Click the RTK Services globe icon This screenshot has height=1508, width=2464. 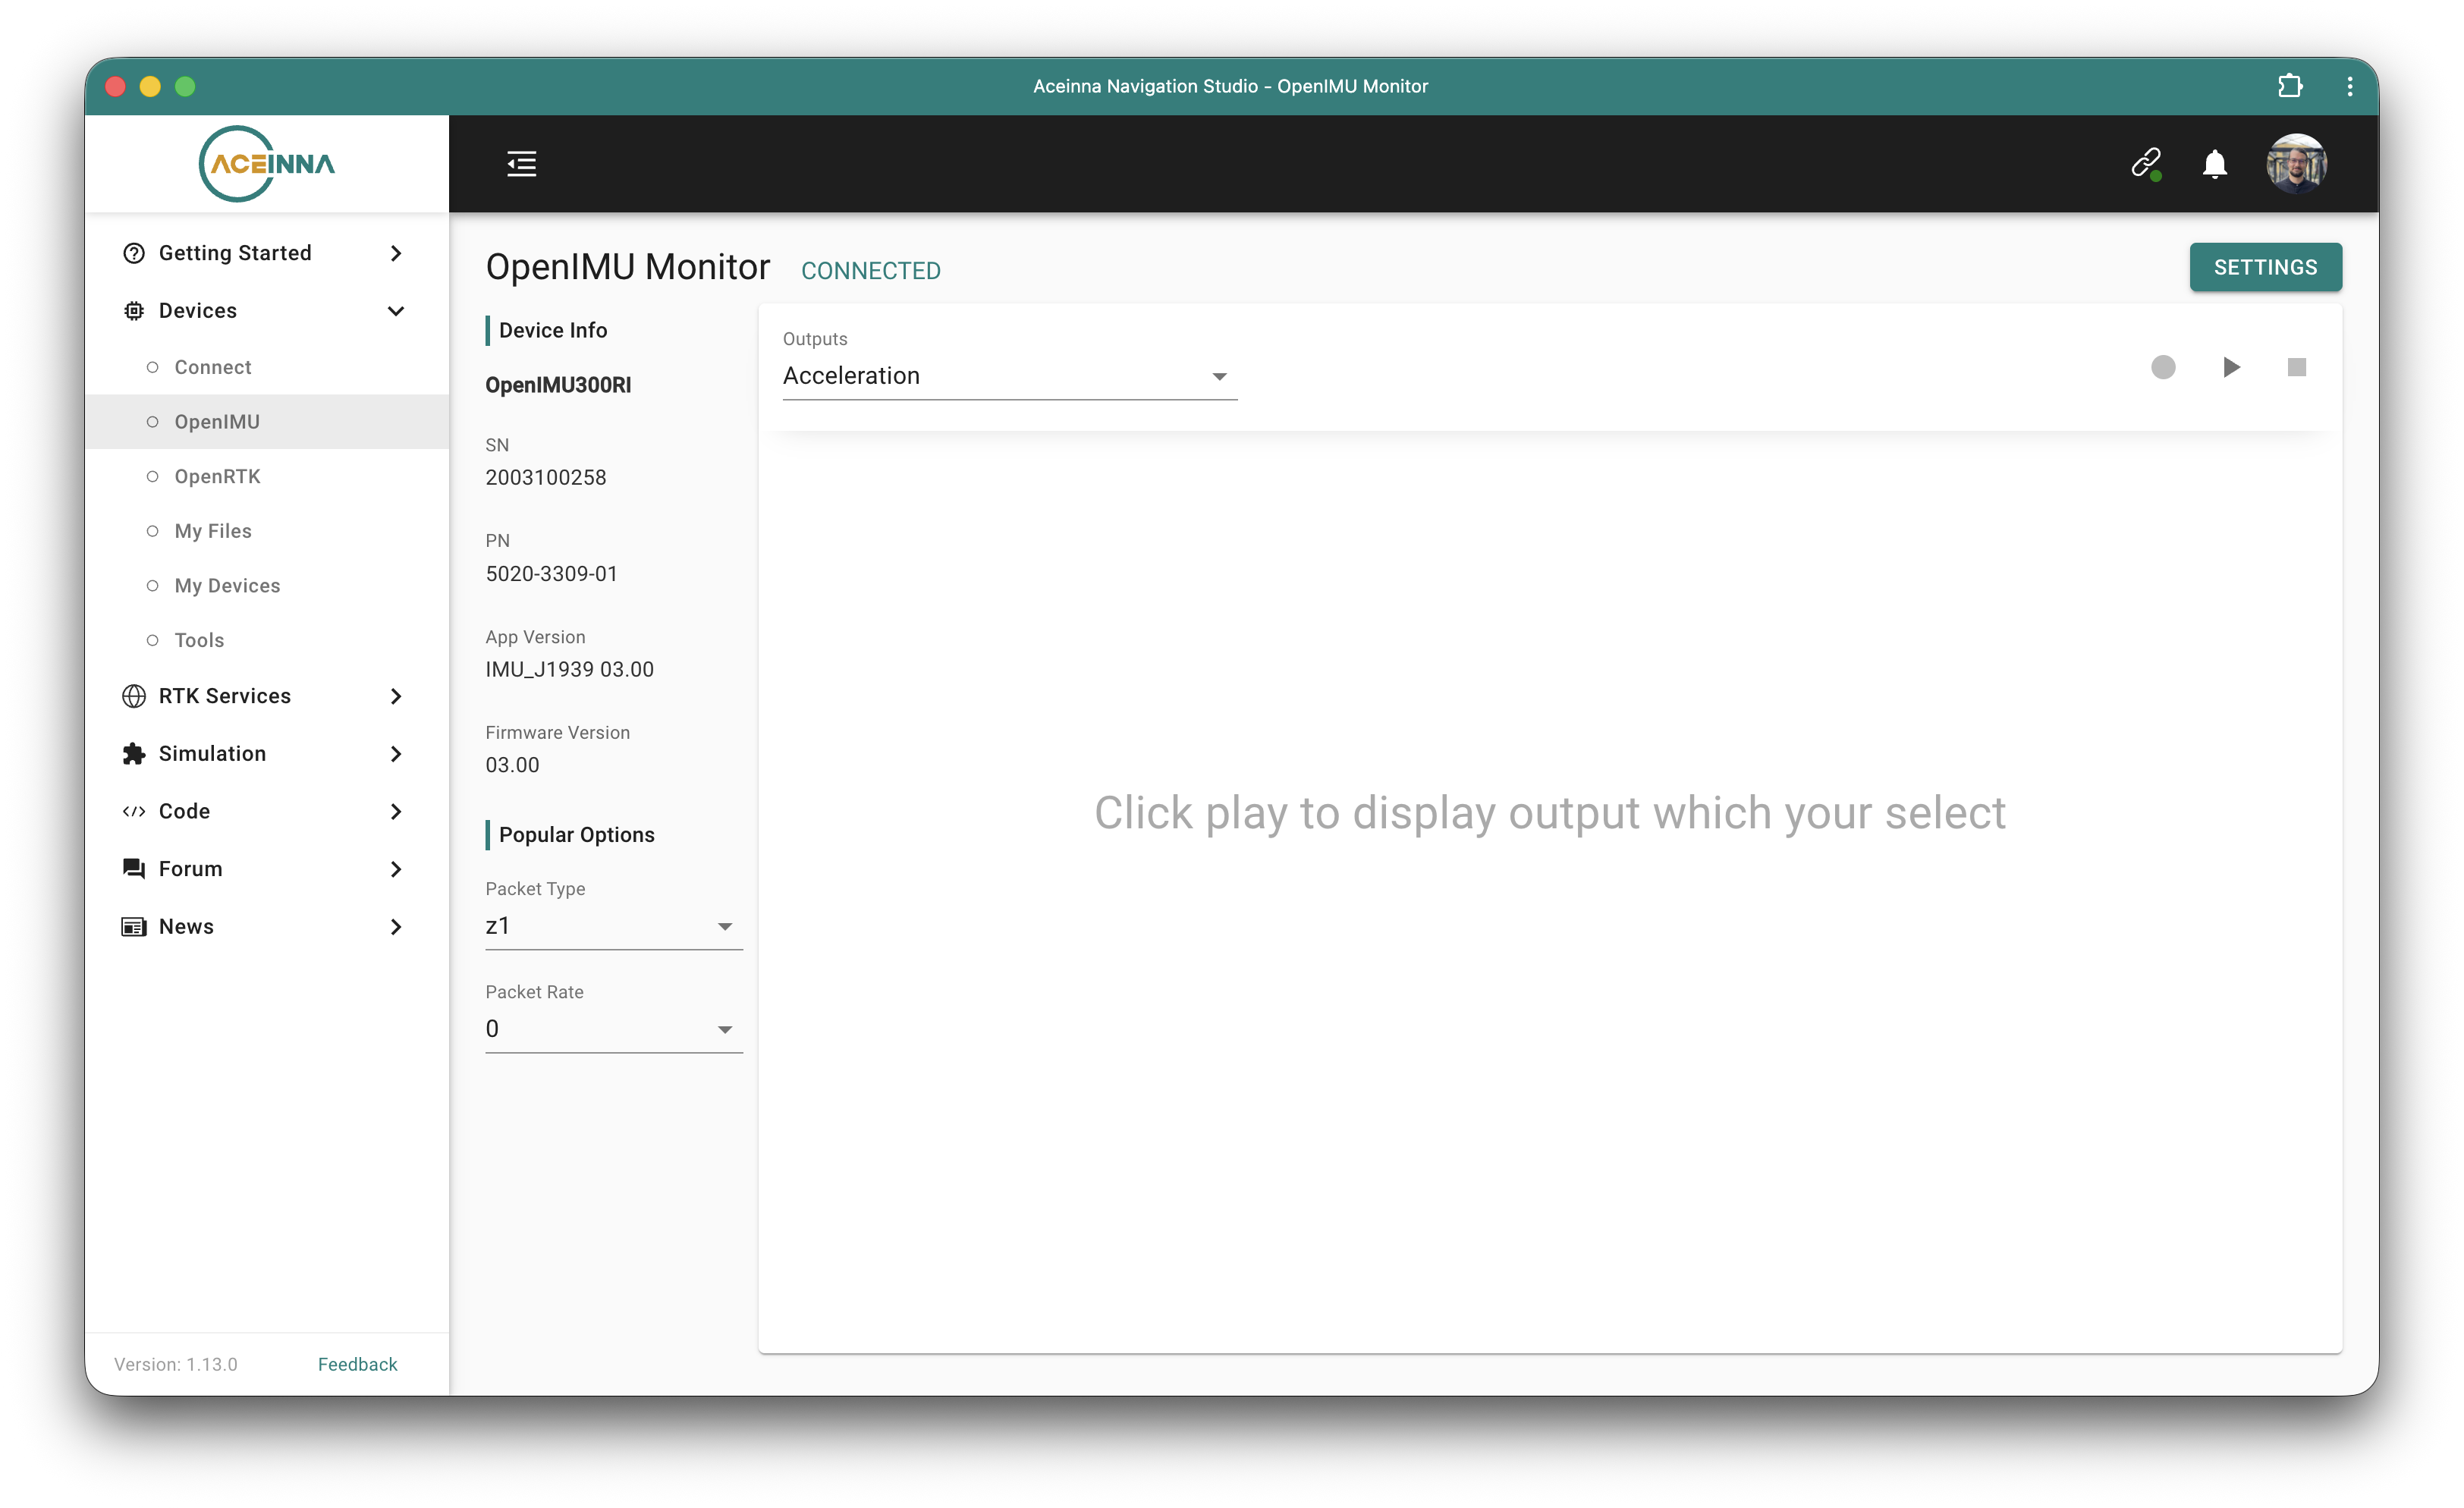134,695
